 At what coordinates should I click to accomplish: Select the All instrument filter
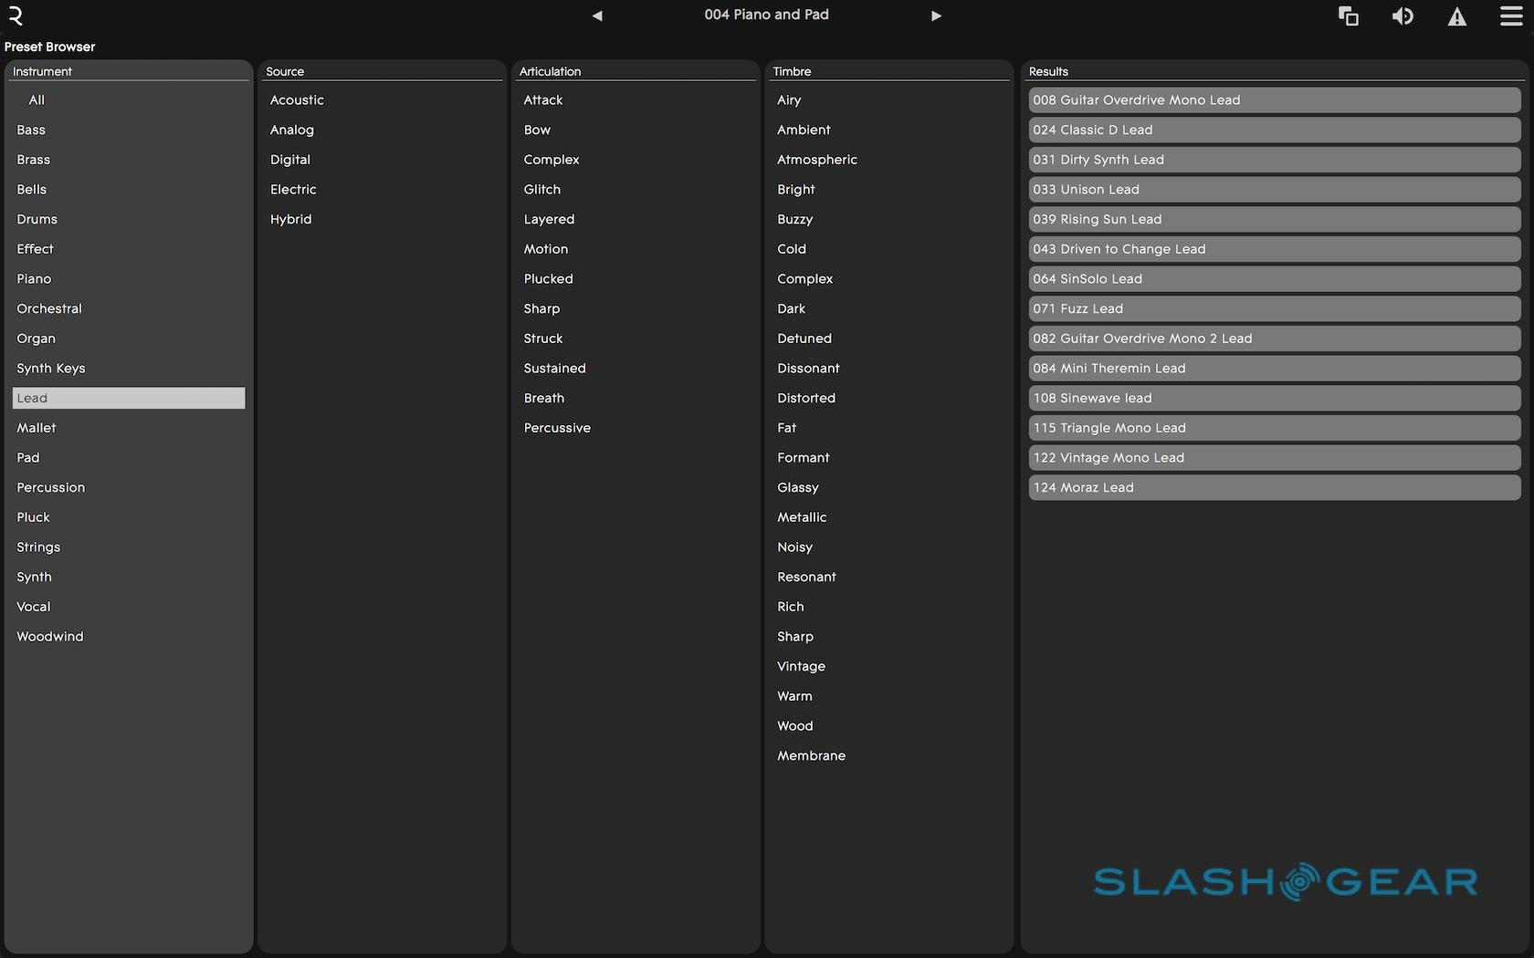[x=37, y=100]
